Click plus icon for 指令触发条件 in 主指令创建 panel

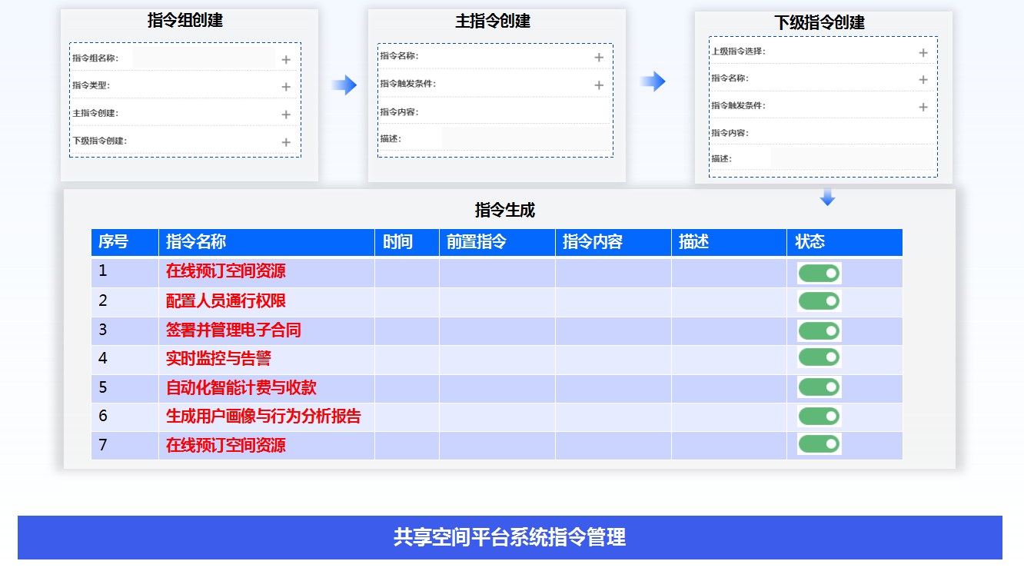(x=599, y=85)
